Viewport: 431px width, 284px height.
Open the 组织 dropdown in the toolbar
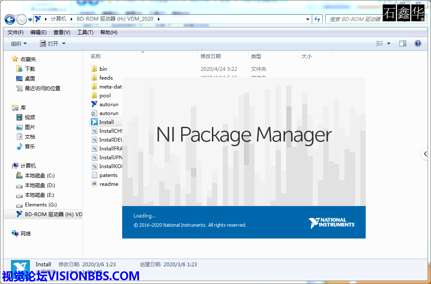(x=19, y=43)
